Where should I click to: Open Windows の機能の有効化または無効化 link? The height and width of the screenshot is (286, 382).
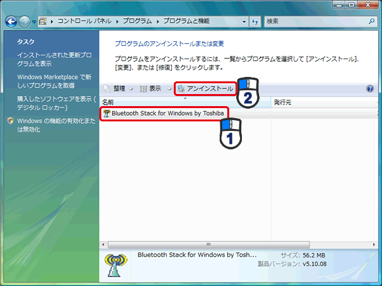[x=56, y=125]
